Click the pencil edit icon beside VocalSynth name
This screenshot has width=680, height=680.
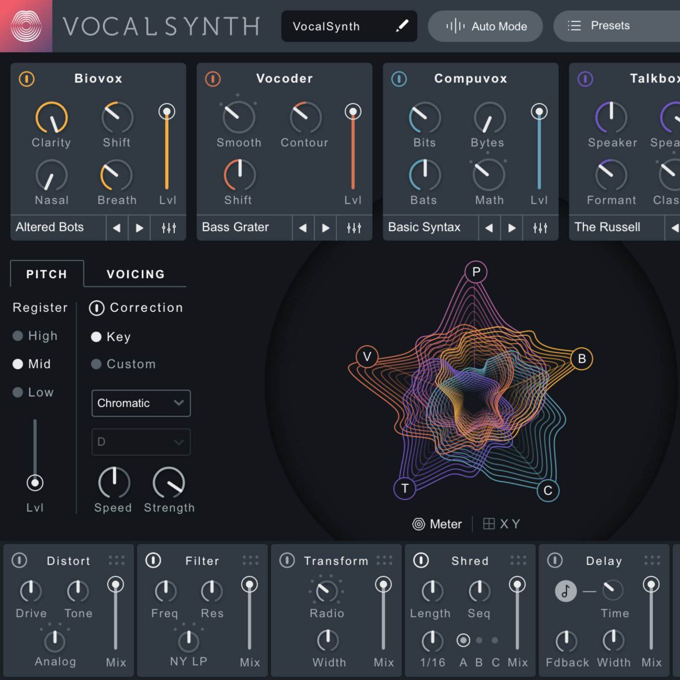[x=402, y=25]
